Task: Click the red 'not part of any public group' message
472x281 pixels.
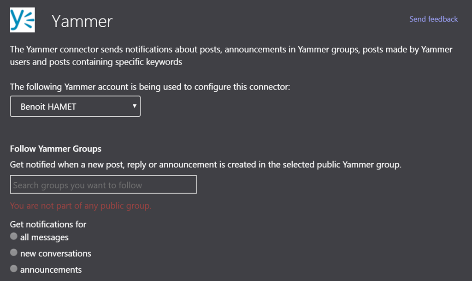Action: [81, 205]
